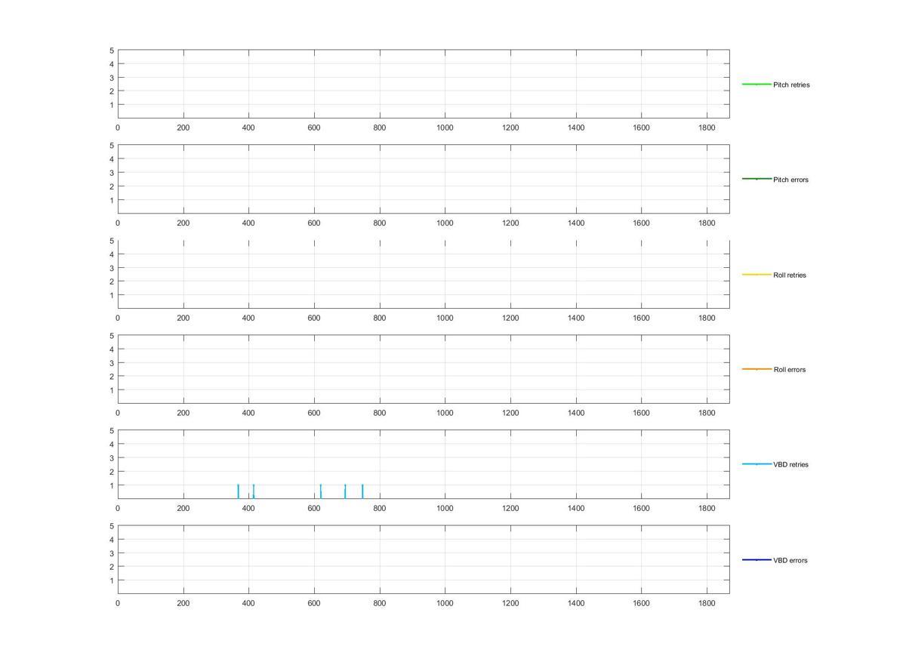Click the Pitch retries legend label
This screenshot has width=906, height=668.
click(x=791, y=85)
